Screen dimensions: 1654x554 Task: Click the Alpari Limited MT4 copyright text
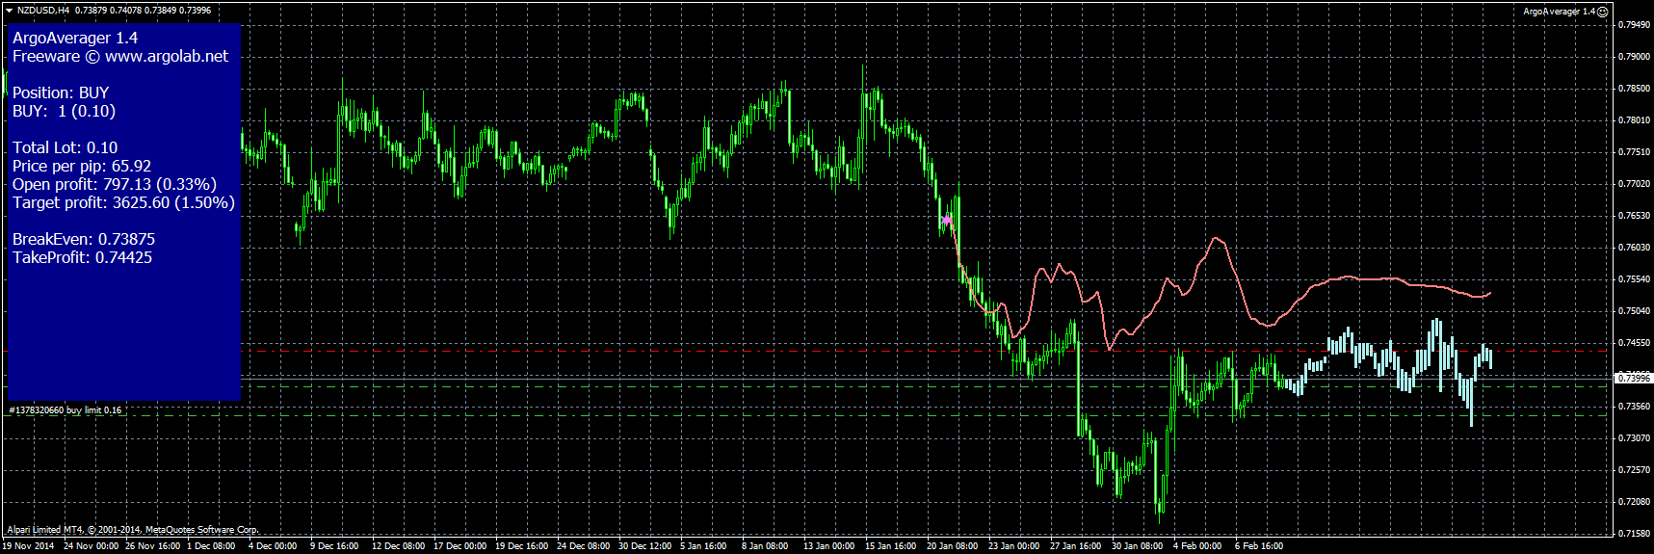(133, 530)
